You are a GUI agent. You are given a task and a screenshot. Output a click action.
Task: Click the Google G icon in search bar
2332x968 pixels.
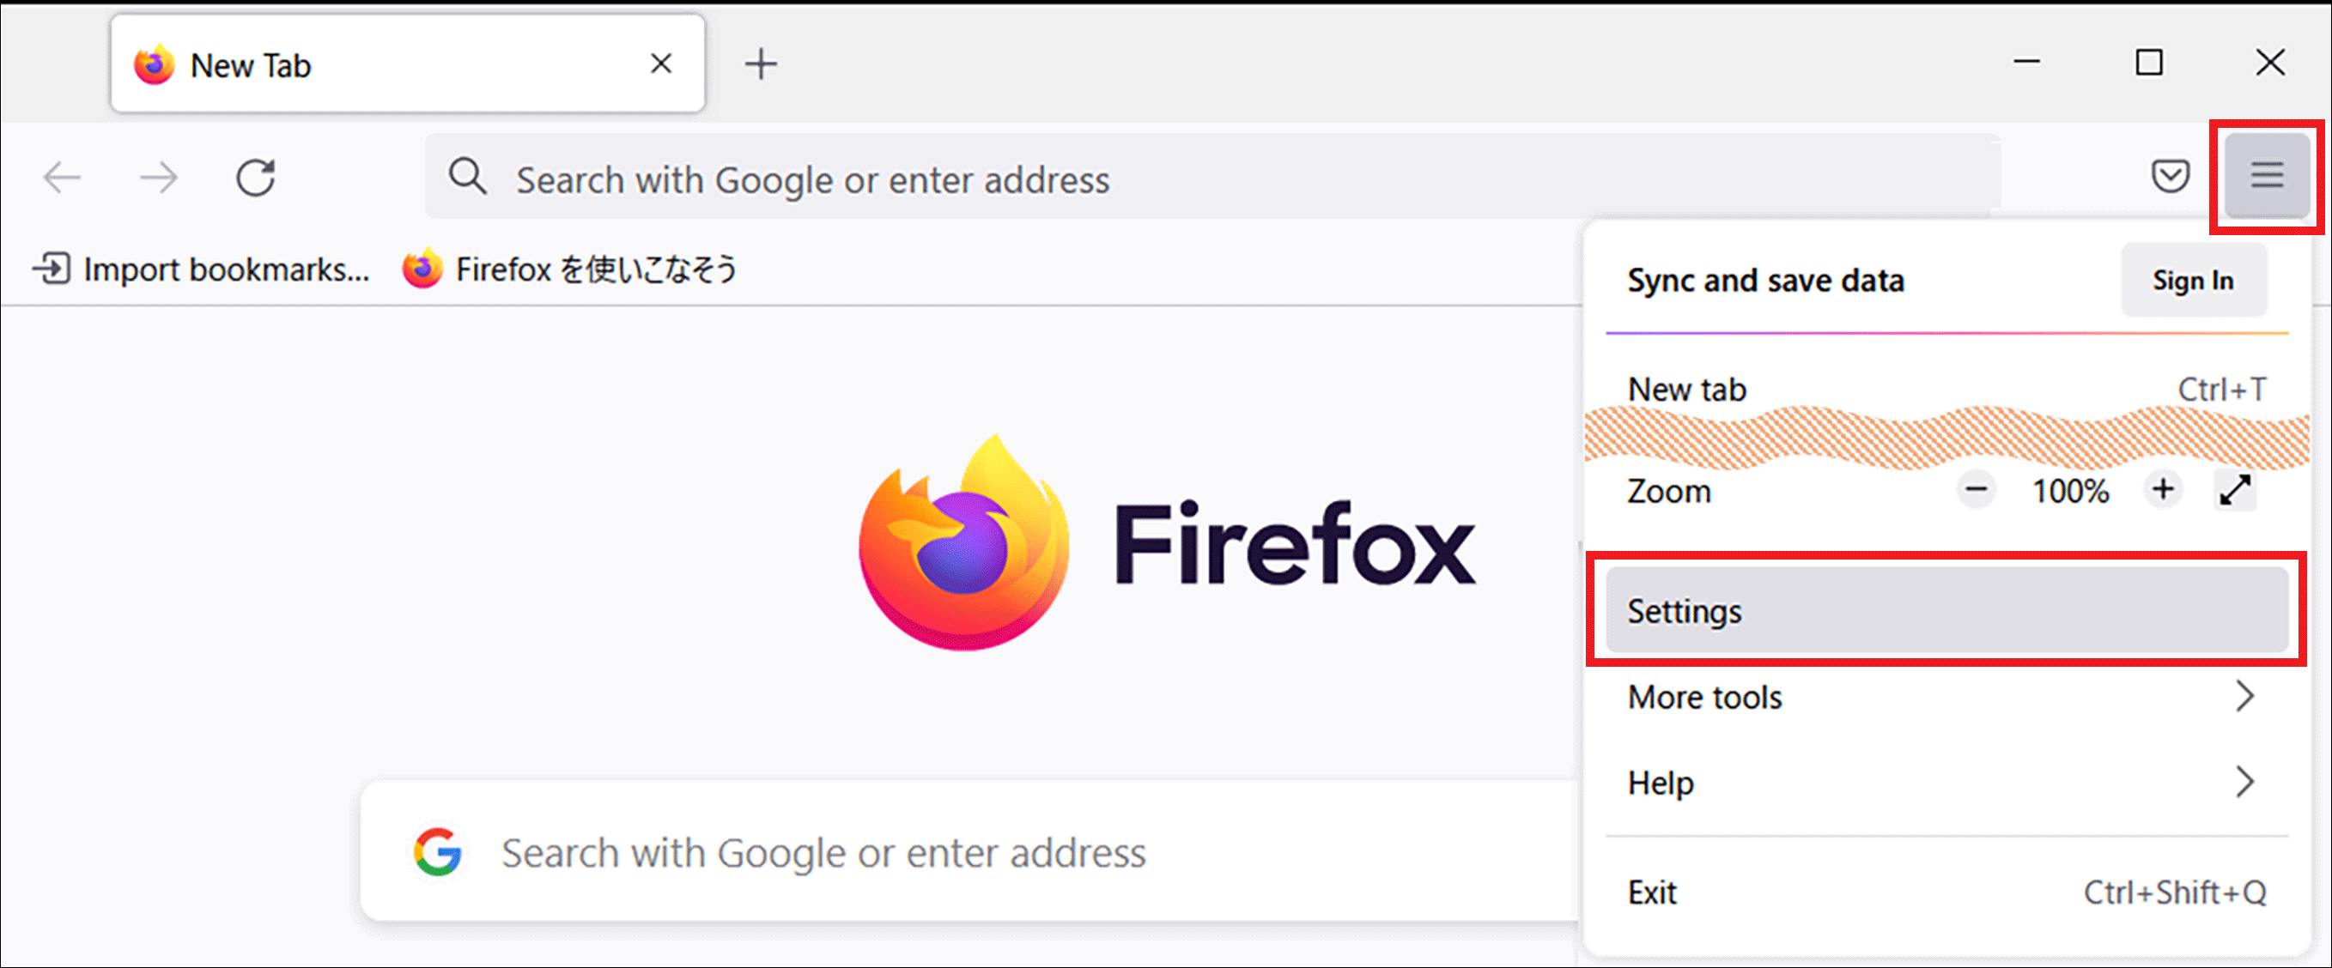click(437, 852)
